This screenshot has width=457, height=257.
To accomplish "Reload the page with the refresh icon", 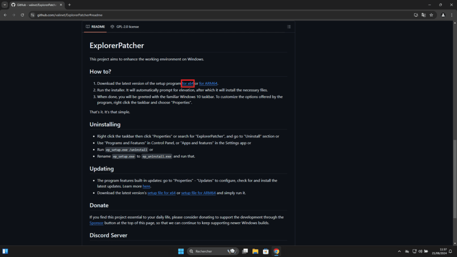I will pyautogui.click(x=23, y=15).
